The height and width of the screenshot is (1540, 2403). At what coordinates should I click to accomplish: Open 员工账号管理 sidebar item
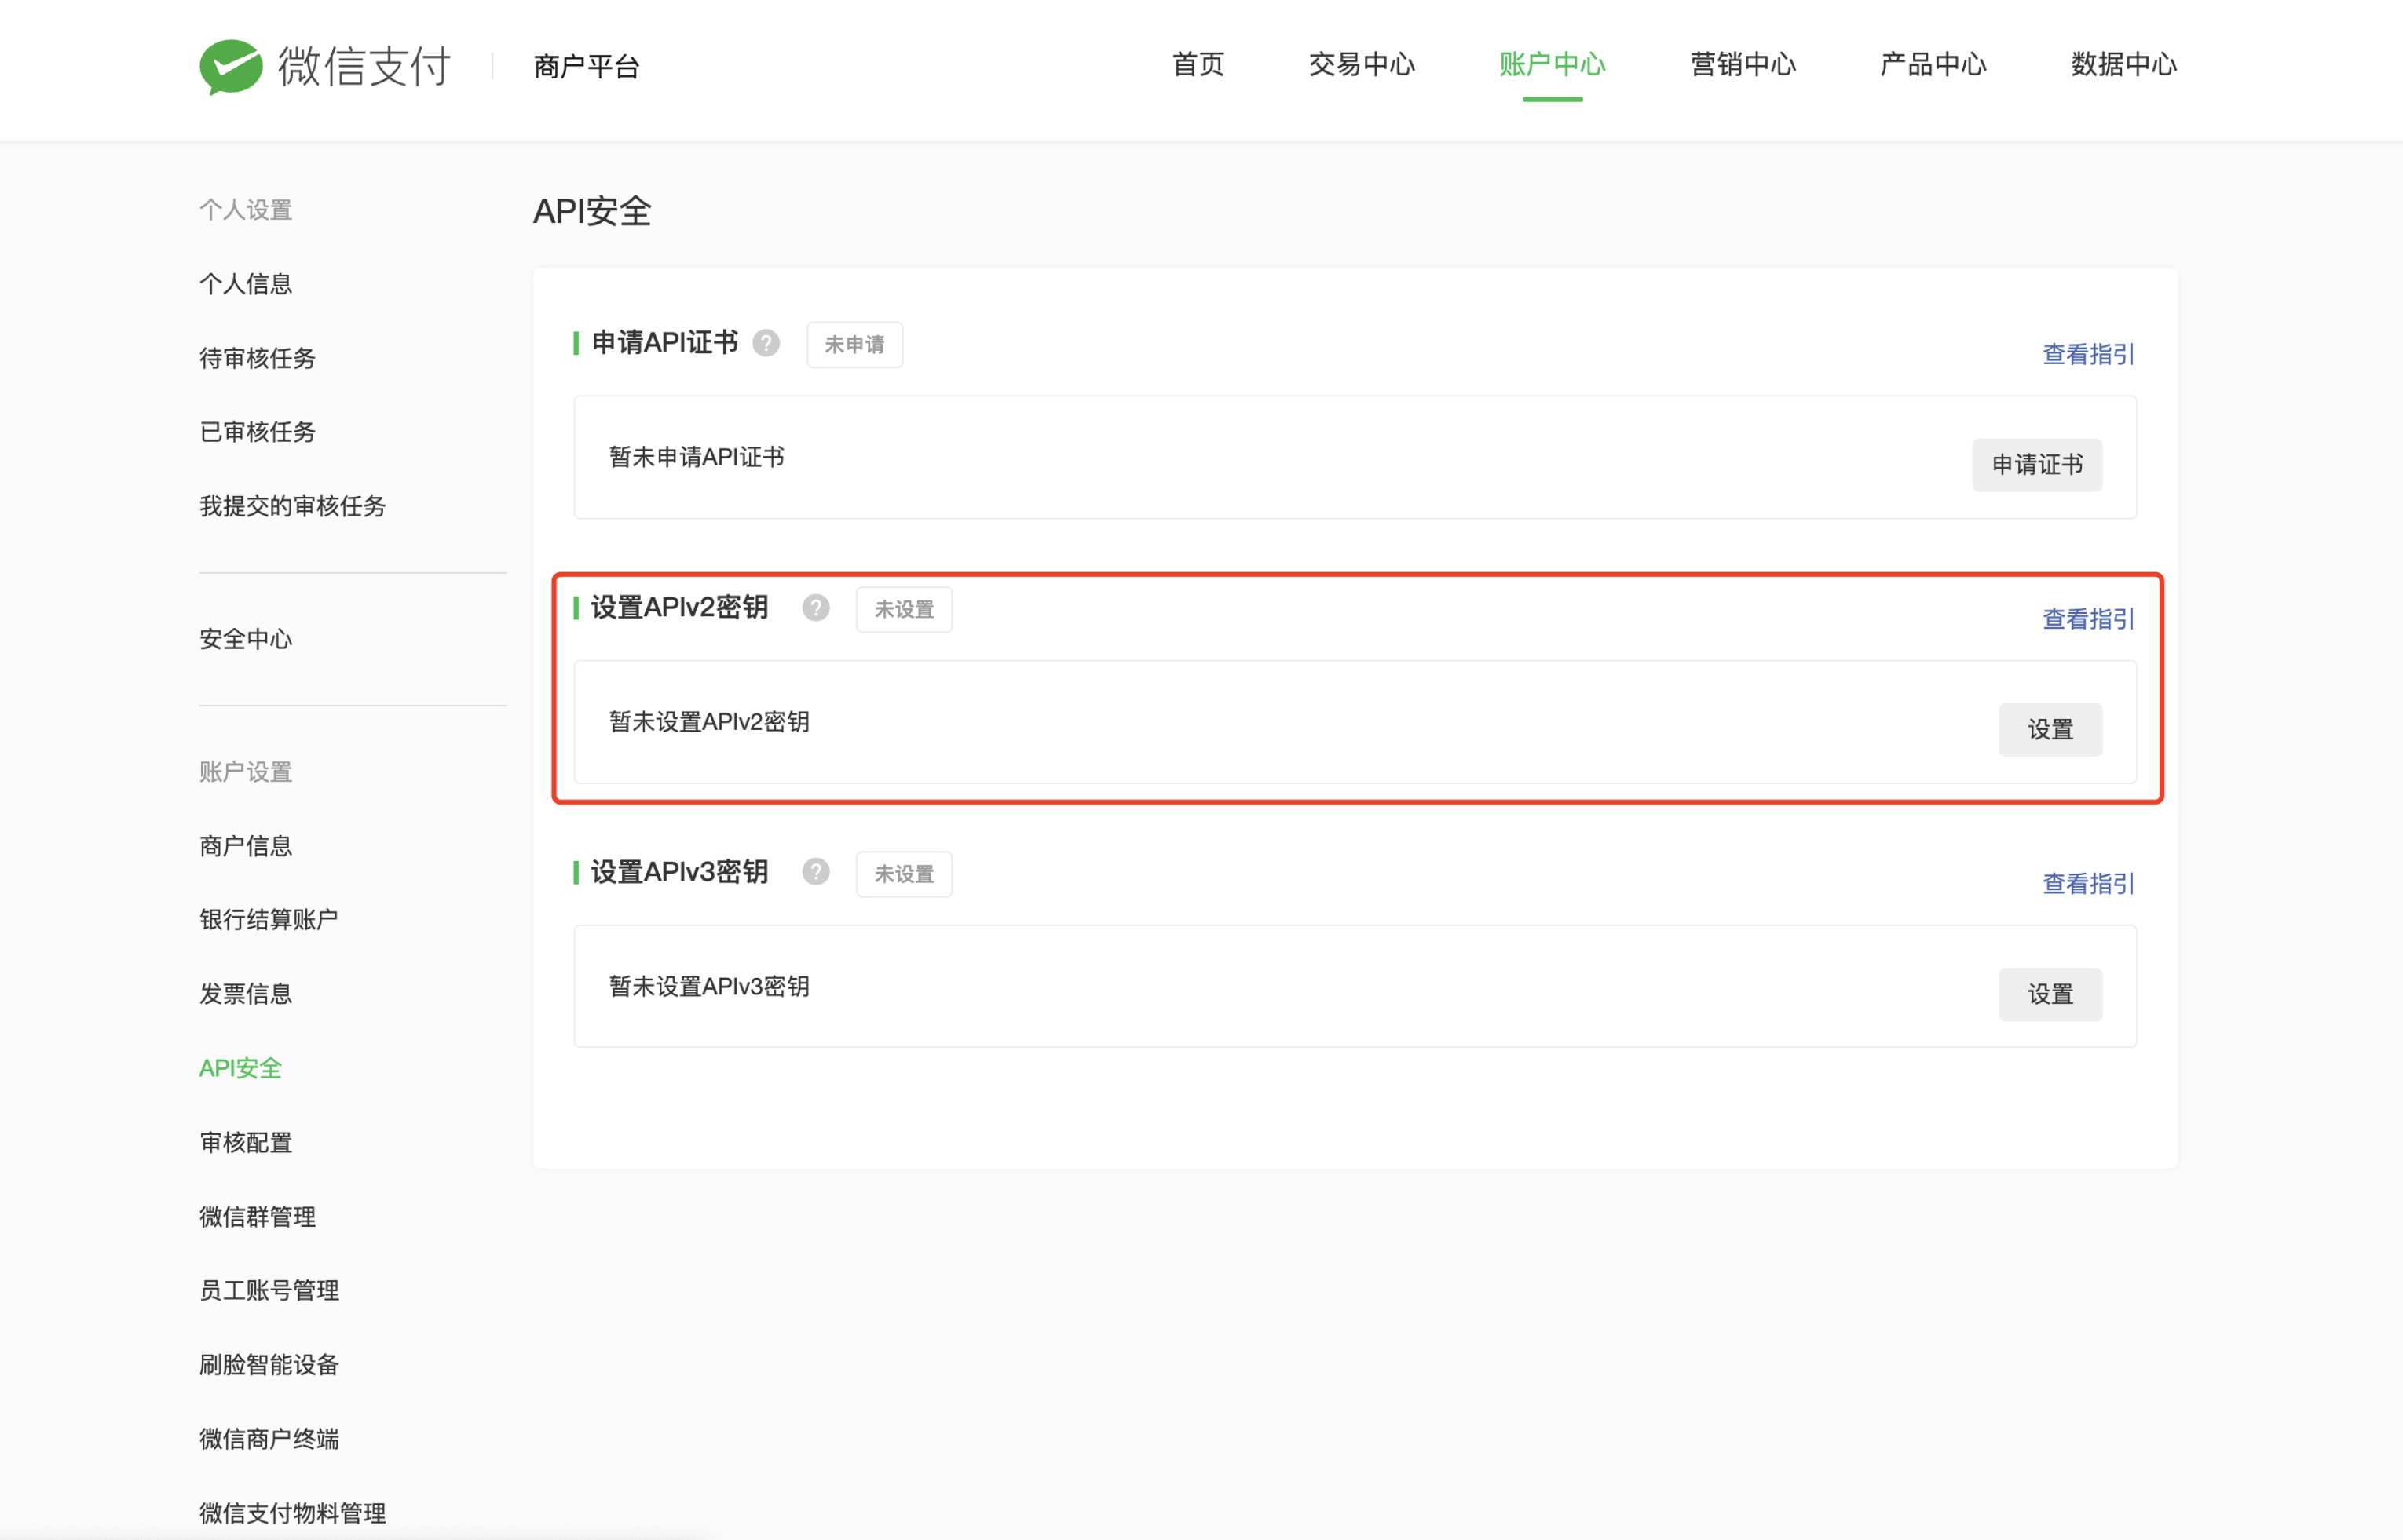click(268, 1291)
